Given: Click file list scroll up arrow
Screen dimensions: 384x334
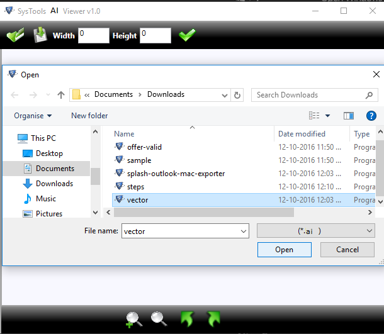Looking at the screenshot, I should [380, 132].
